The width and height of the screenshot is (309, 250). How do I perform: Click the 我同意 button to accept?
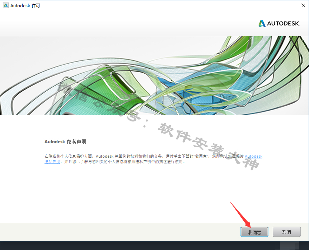[x=254, y=232]
